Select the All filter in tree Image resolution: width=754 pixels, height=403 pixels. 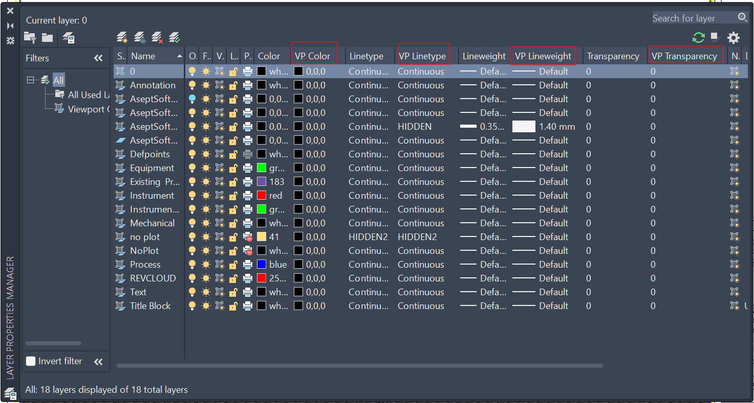[x=58, y=80]
